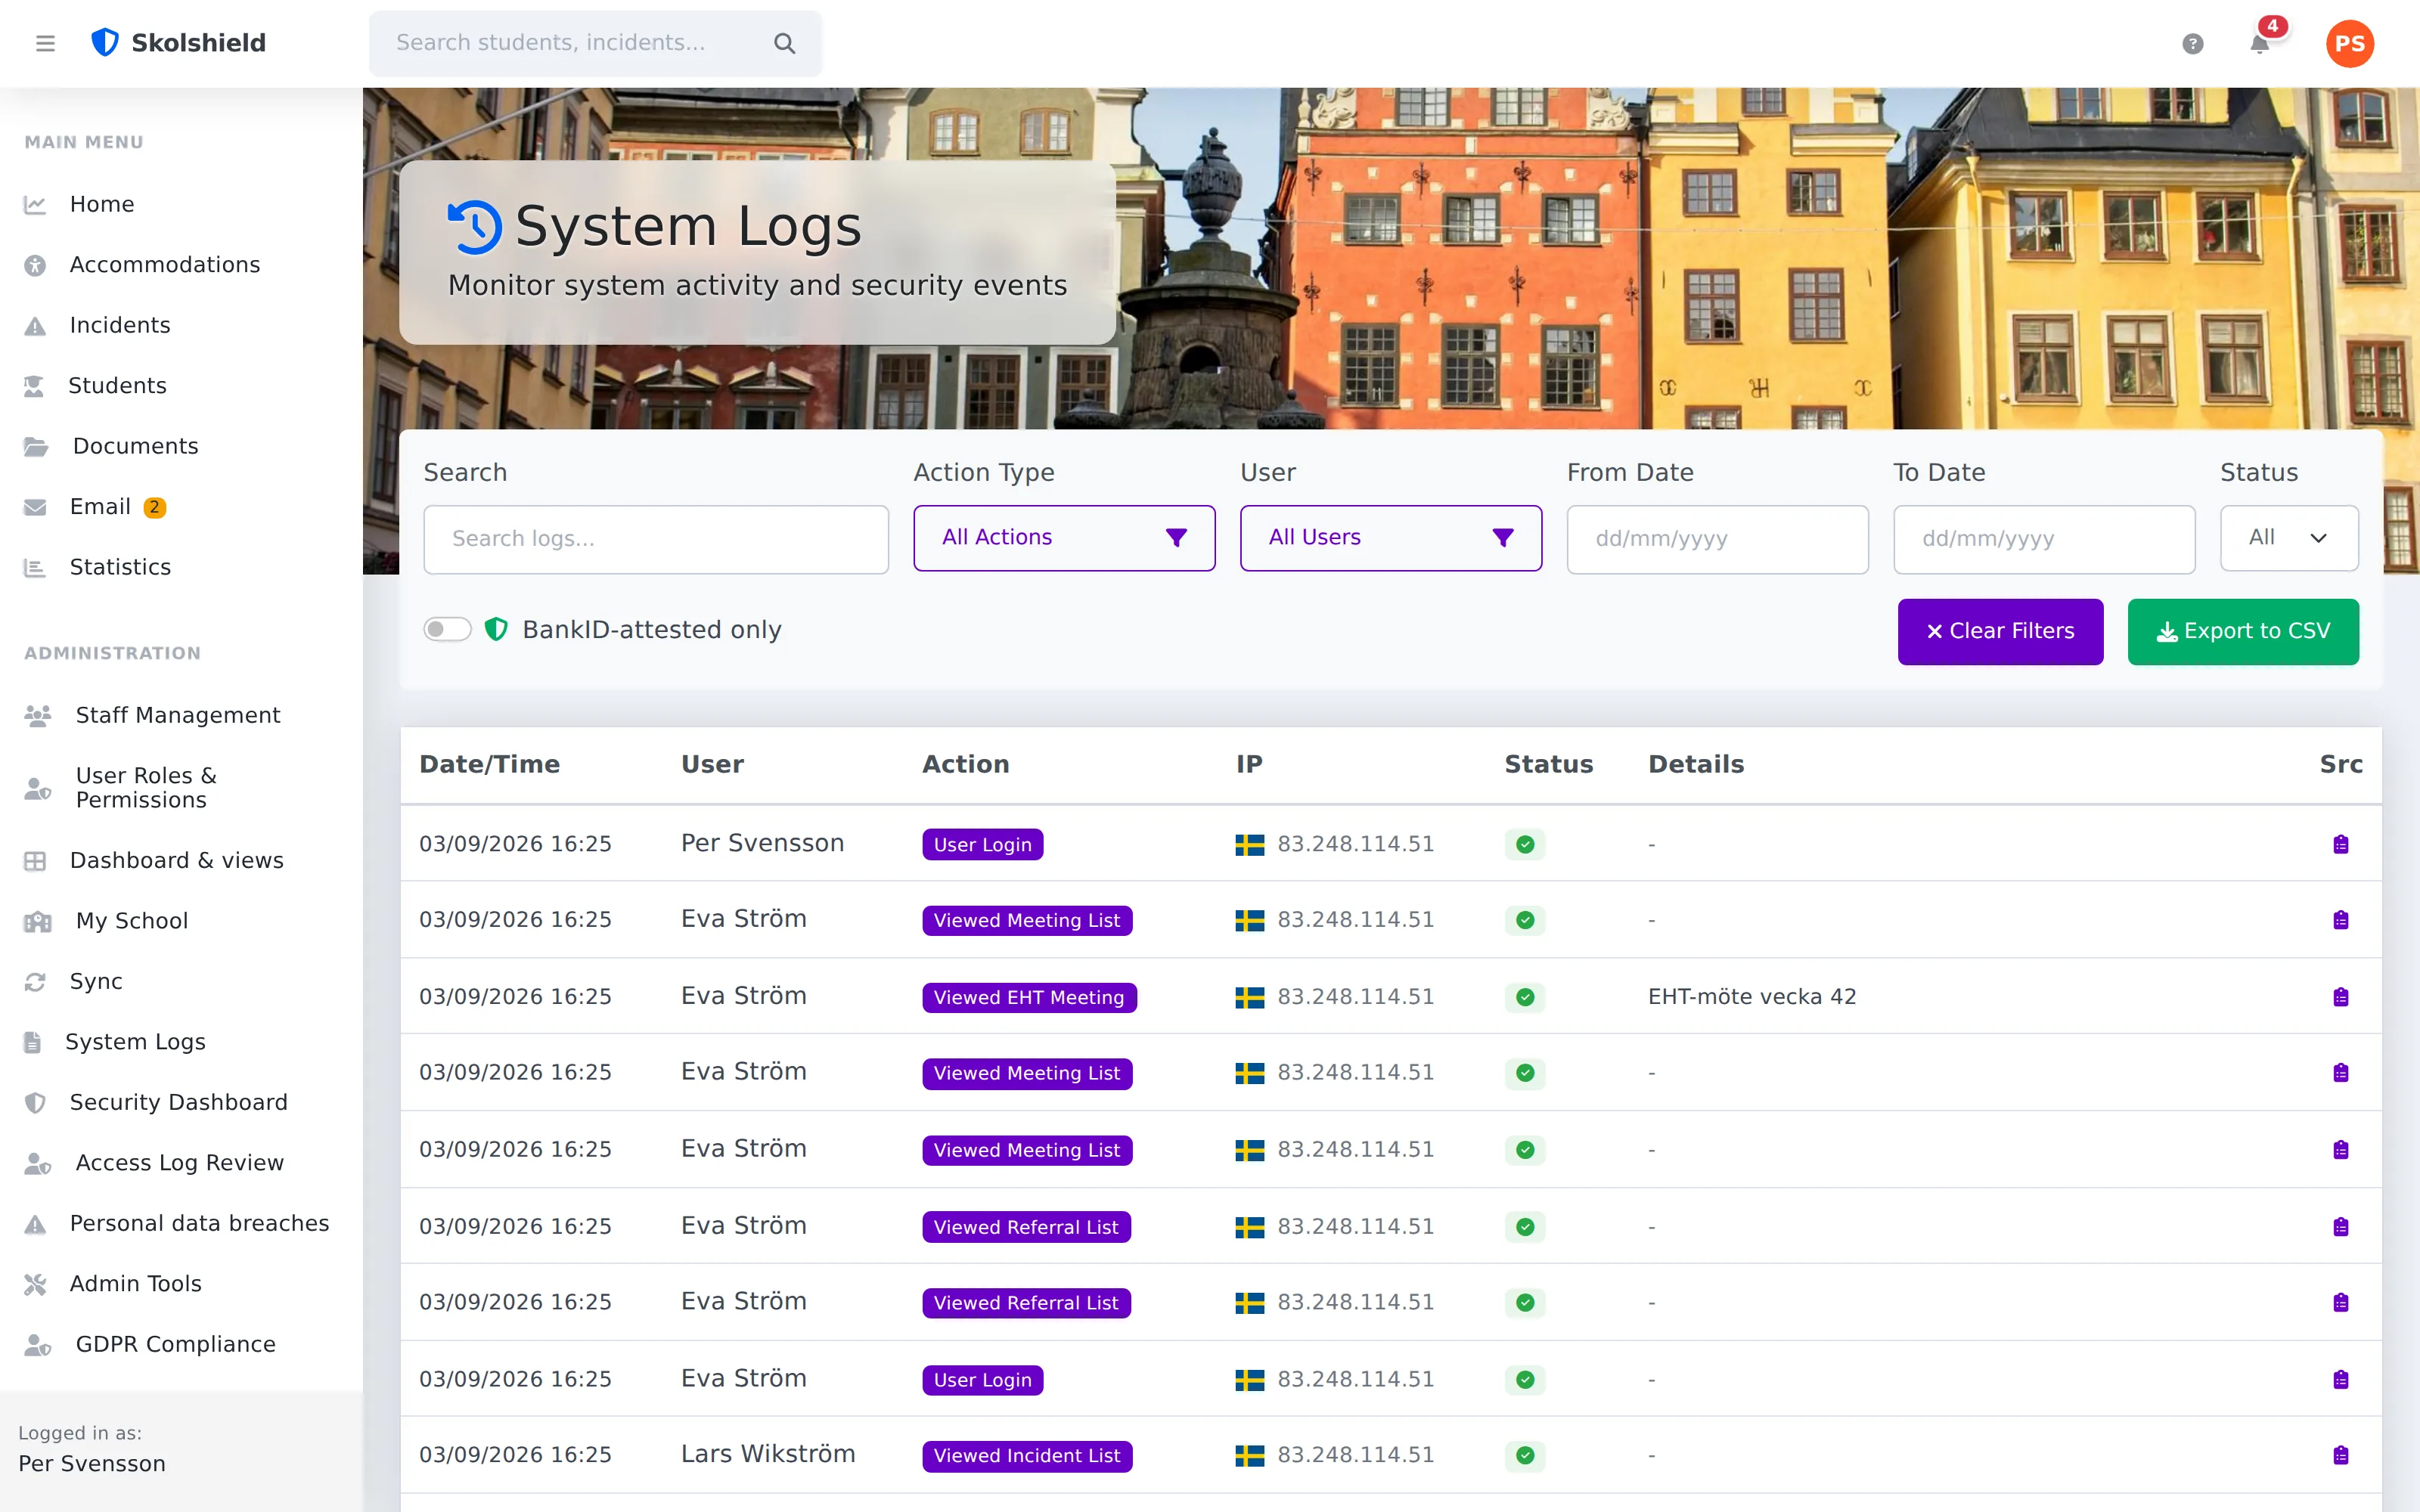
Task: Click the Search logs input field
Action: (656, 539)
